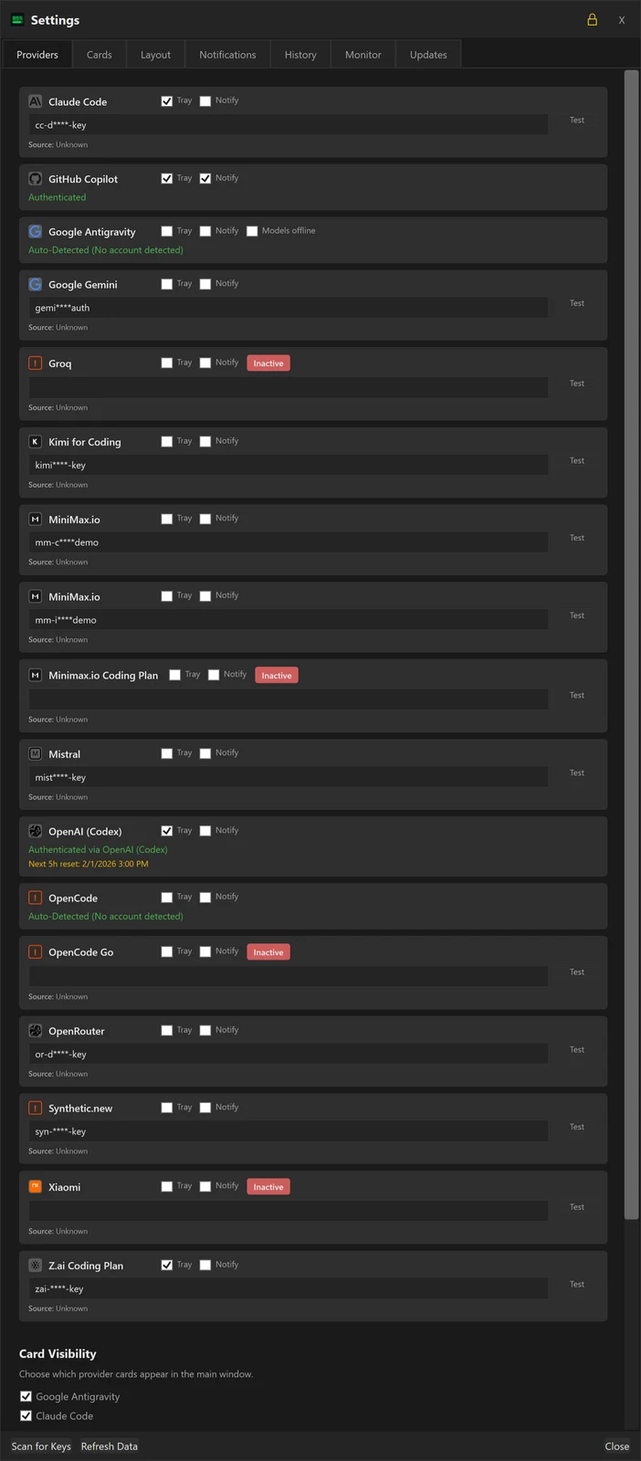Image resolution: width=641 pixels, height=1461 pixels.
Task: Click the Groq API key input field
Action: coord(289,387)
